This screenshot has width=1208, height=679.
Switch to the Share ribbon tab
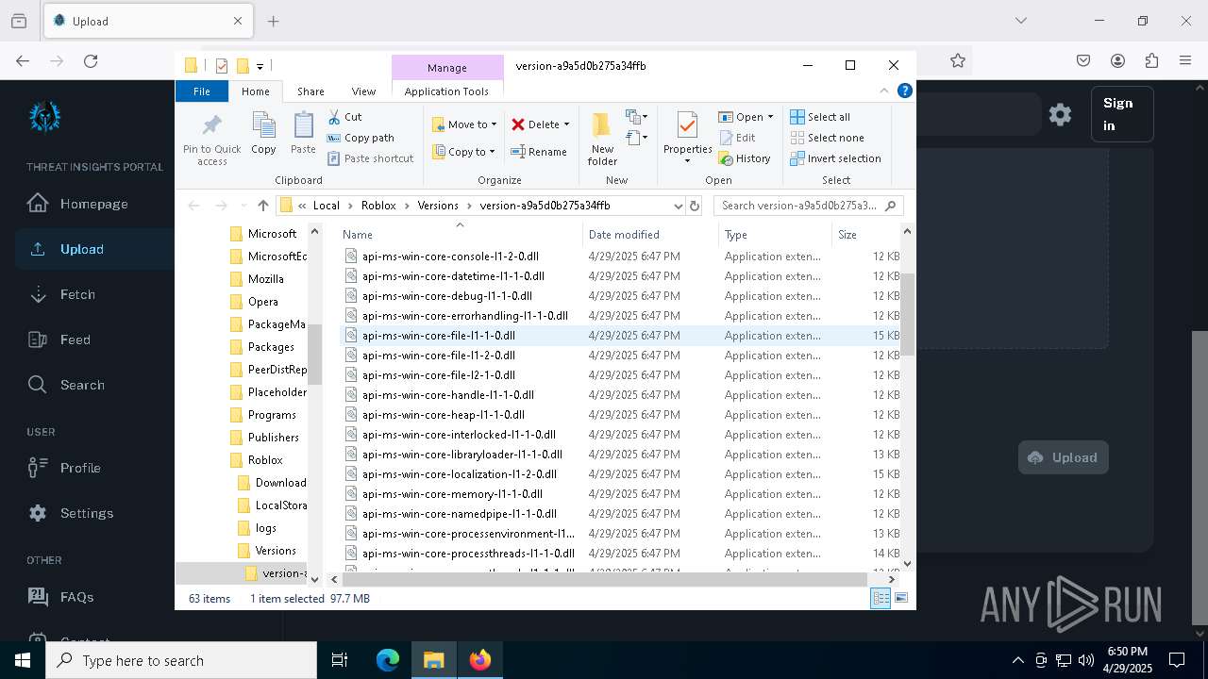coord(310,91)
